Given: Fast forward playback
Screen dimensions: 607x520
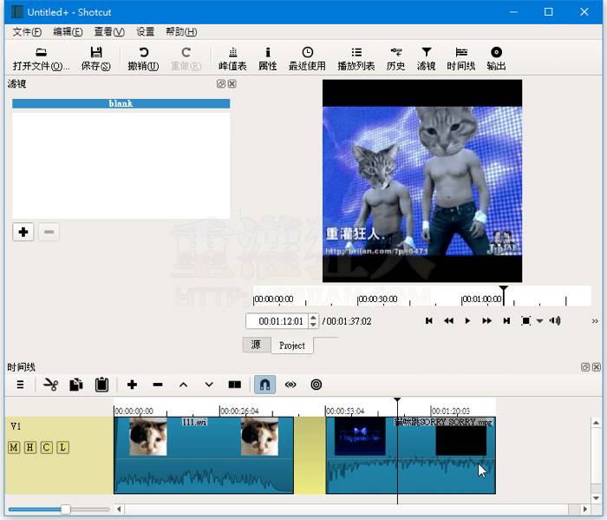Looking at the screenshot, I should [487, 321].
